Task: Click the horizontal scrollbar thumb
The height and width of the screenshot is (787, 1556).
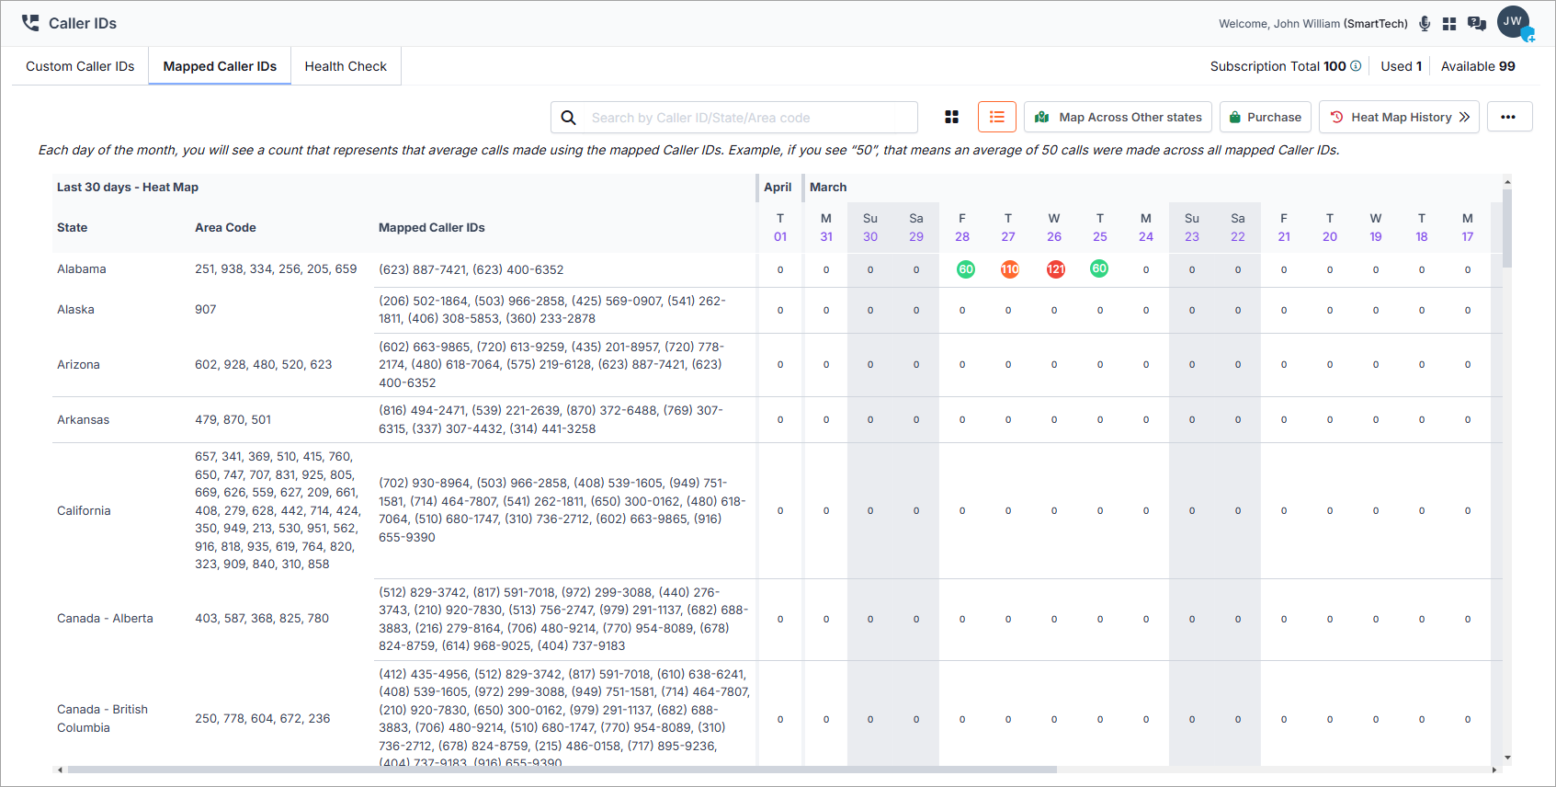Action: [562, 770]
